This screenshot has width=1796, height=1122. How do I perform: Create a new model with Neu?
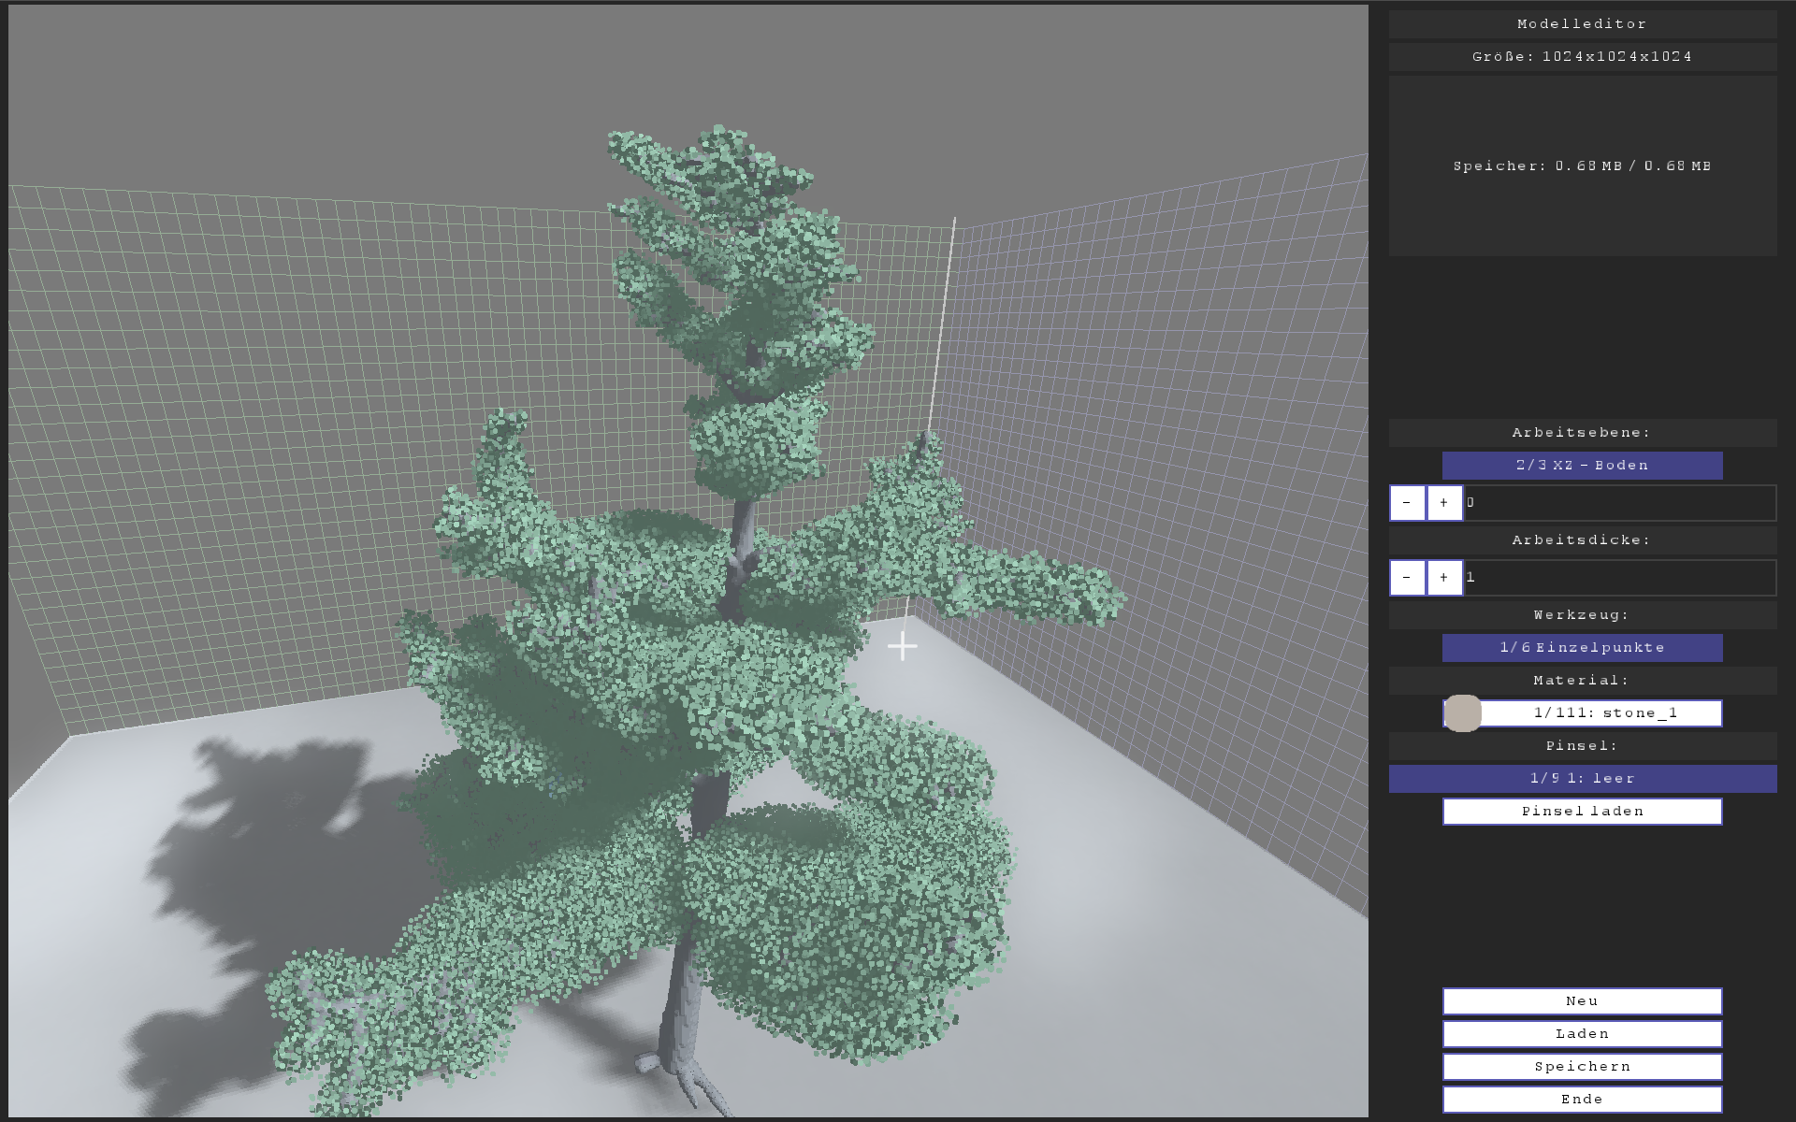(x=1582, y=1001)
